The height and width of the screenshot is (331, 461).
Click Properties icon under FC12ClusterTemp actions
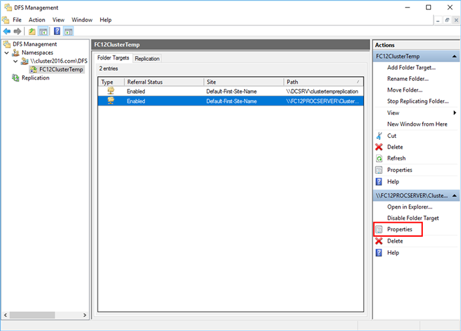coord(379,170)
